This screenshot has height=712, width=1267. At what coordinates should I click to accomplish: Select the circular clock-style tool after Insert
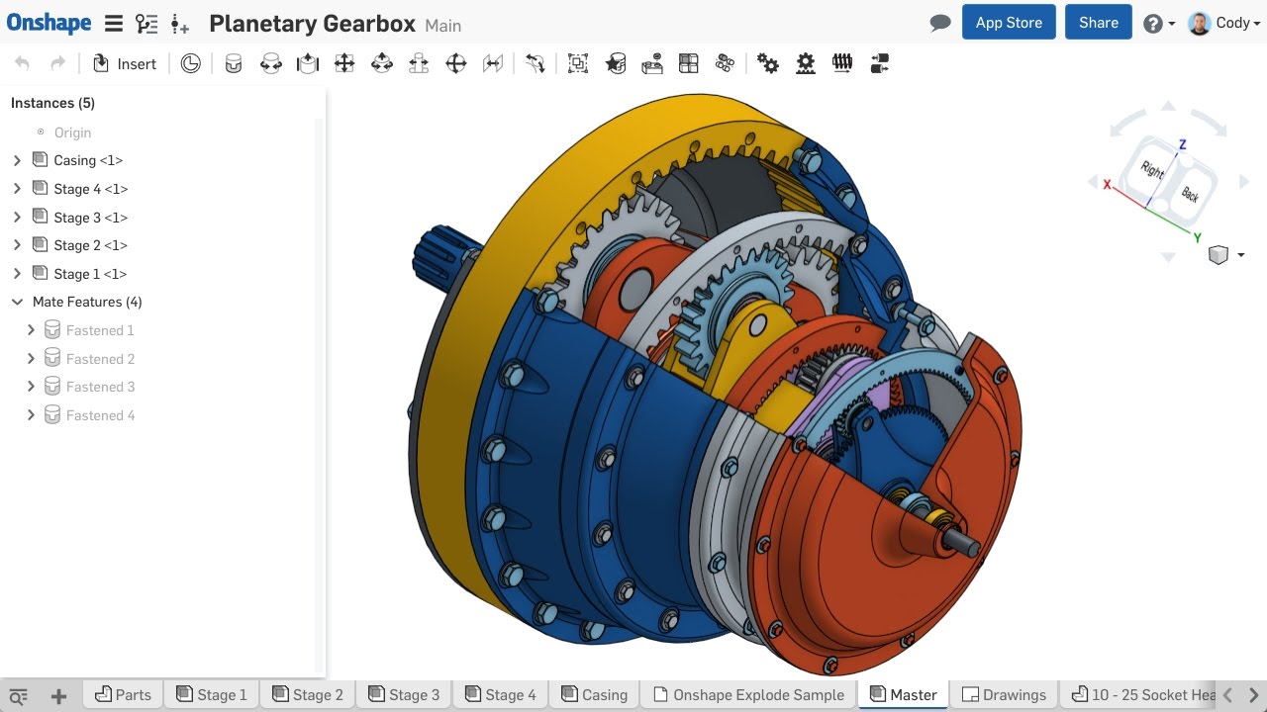(x=191, y=63)
